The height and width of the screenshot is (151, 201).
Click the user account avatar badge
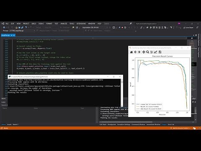click(179, 23)
